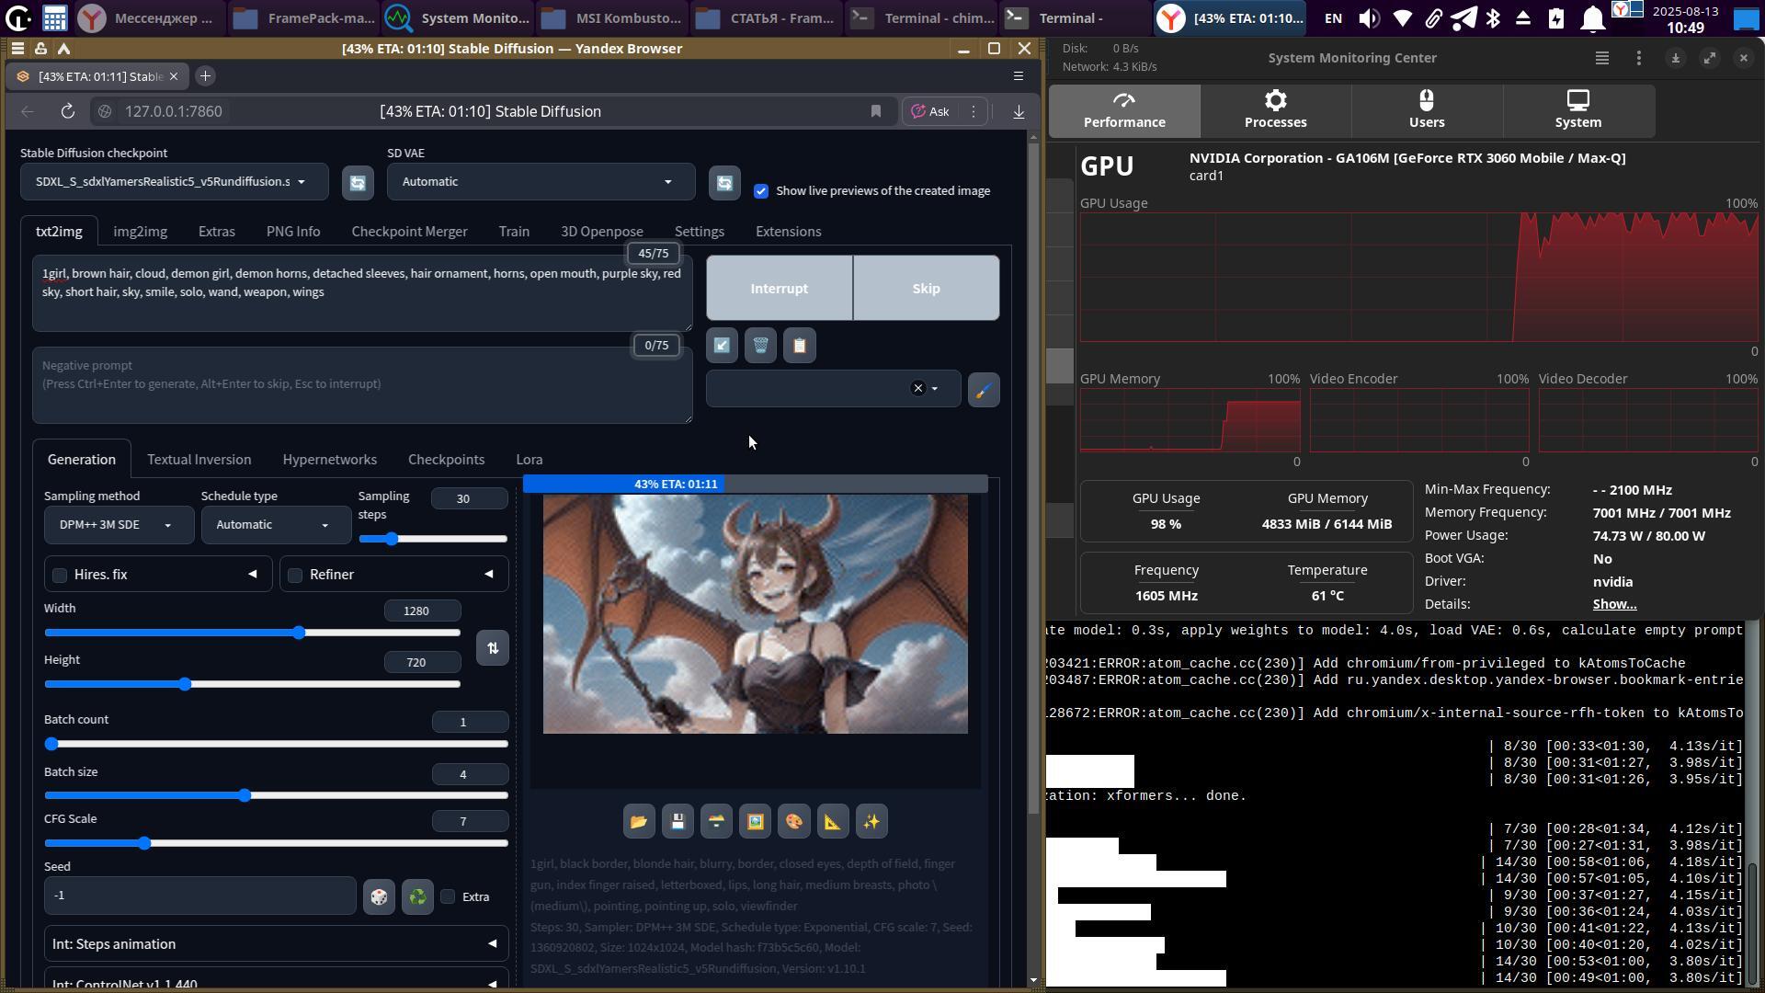Click the recycle reuse seed icon
The image size is (1765, 993).
[x=417, y=896]
